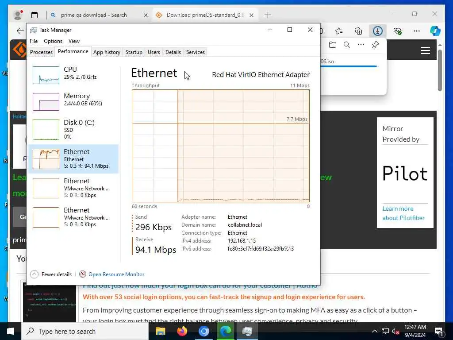Open the Copilot icon in Edge
The image size is (453, 340).
435,31
